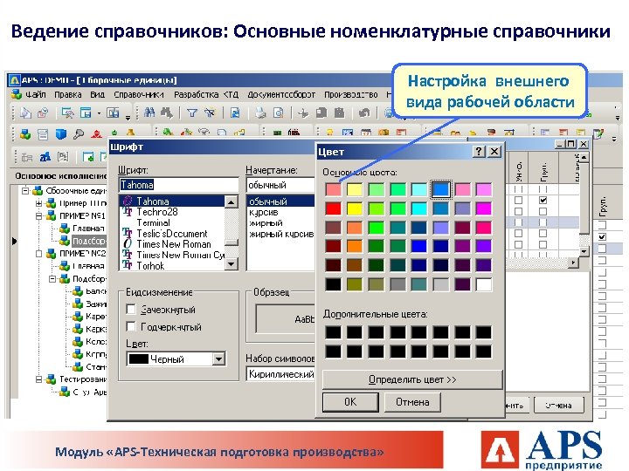Click Отмена in the Цвет dialog
The height and width of the screenshot is (471, 629).
click(412, 402)
